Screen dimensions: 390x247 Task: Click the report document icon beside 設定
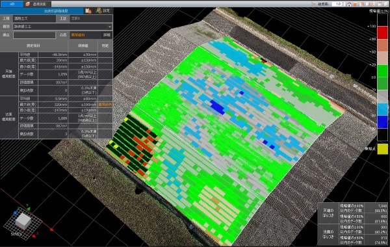pos(88,10)
